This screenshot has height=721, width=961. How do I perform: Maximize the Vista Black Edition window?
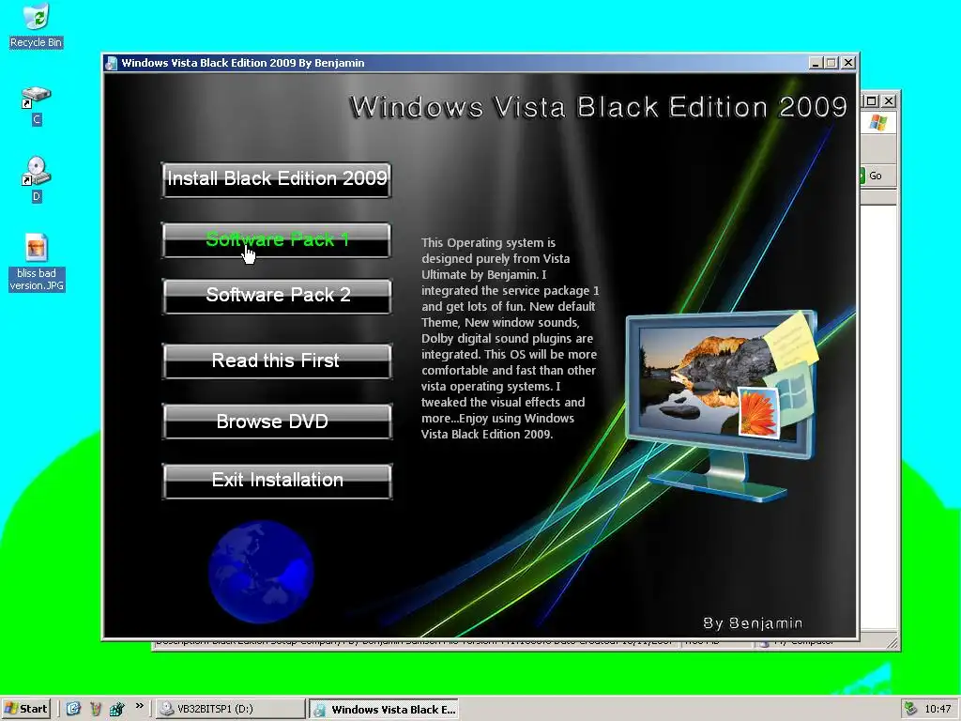[831, 63]
